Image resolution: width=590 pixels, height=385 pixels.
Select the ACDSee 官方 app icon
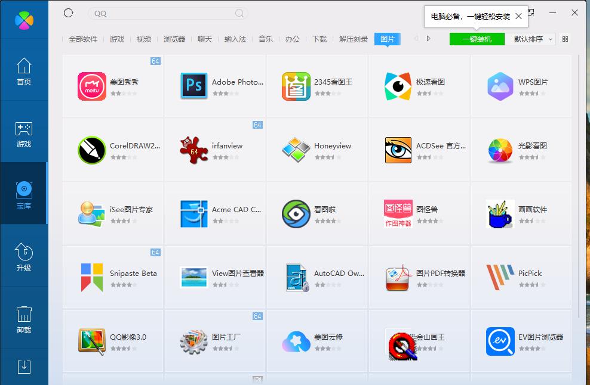click(x=398, y=150)
